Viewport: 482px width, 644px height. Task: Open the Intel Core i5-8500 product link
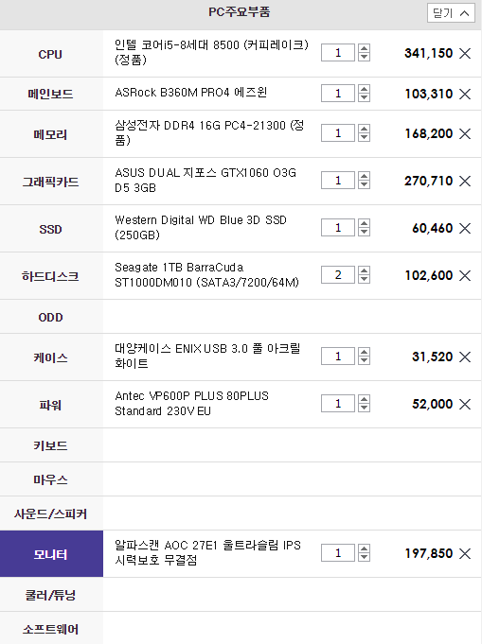tap(212, 52)
